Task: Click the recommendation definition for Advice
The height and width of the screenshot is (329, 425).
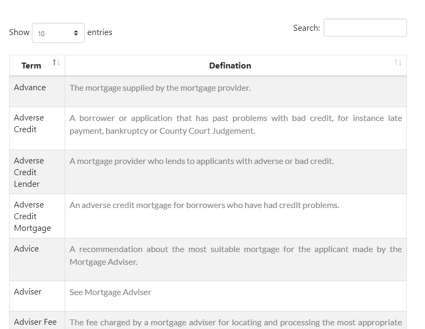Action: [236, 256]
